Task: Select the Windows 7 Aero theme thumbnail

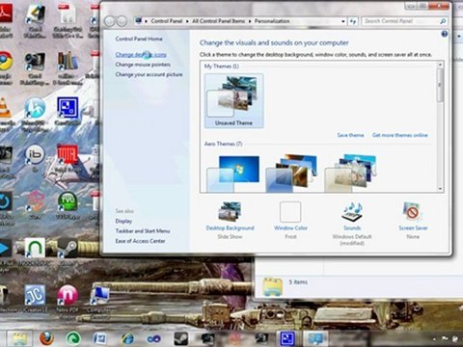Action: click(x=233, y=173)
